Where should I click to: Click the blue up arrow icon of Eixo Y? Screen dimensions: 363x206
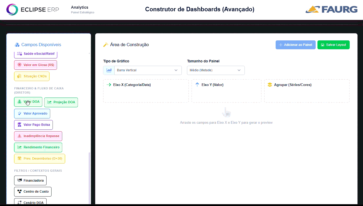[197, 85]
